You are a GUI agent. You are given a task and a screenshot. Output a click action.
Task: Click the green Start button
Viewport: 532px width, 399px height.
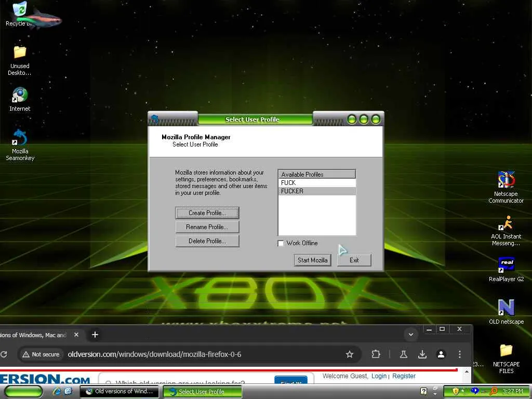[24, 391]
